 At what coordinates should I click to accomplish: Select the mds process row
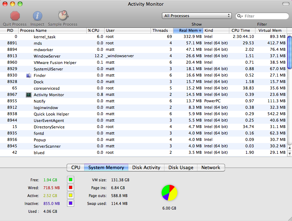143,43
